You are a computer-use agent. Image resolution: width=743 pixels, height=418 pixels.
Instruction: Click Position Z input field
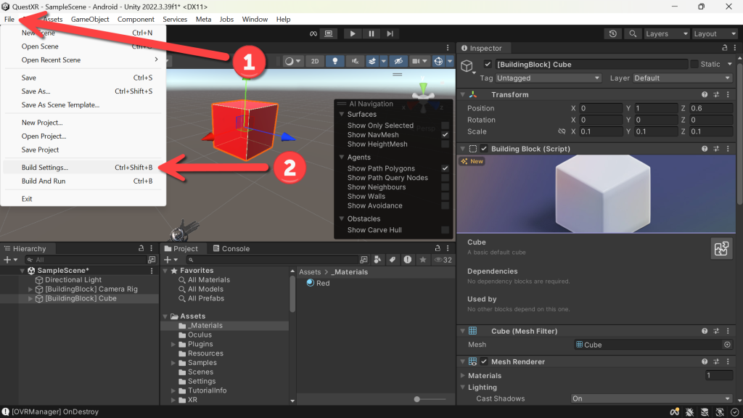pos(711,108)
